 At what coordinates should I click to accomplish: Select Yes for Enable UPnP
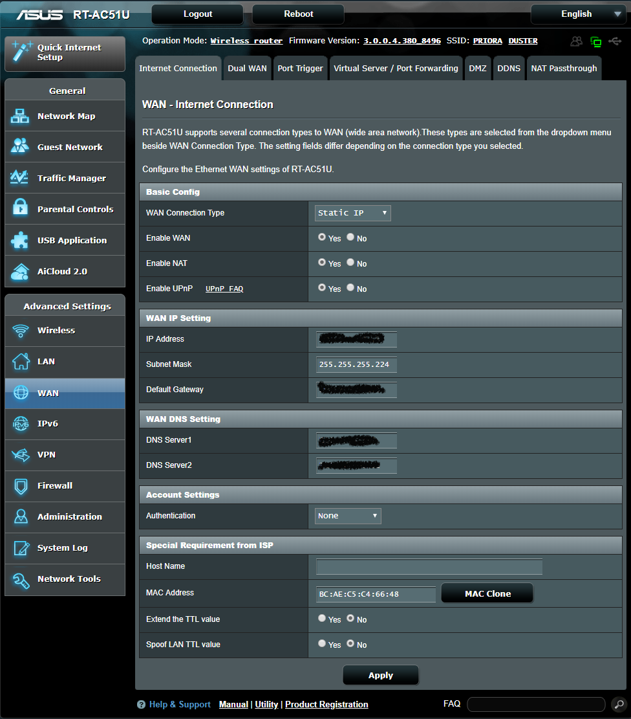pyautogui.click(x=322, y=287)
